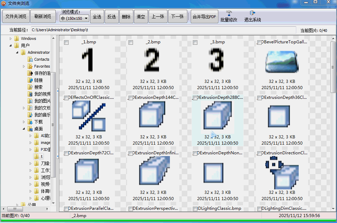This screenshot has width=337, height=223.
Task: Click the 删除 delete button
Action: [x=126, y=17]
